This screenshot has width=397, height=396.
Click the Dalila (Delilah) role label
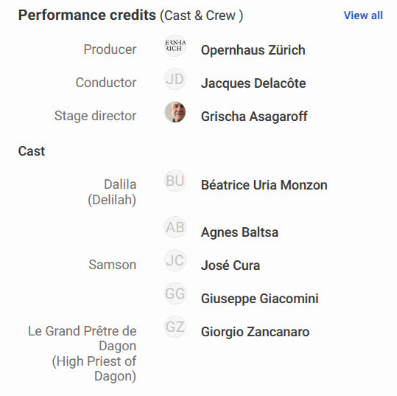point(112,192)
